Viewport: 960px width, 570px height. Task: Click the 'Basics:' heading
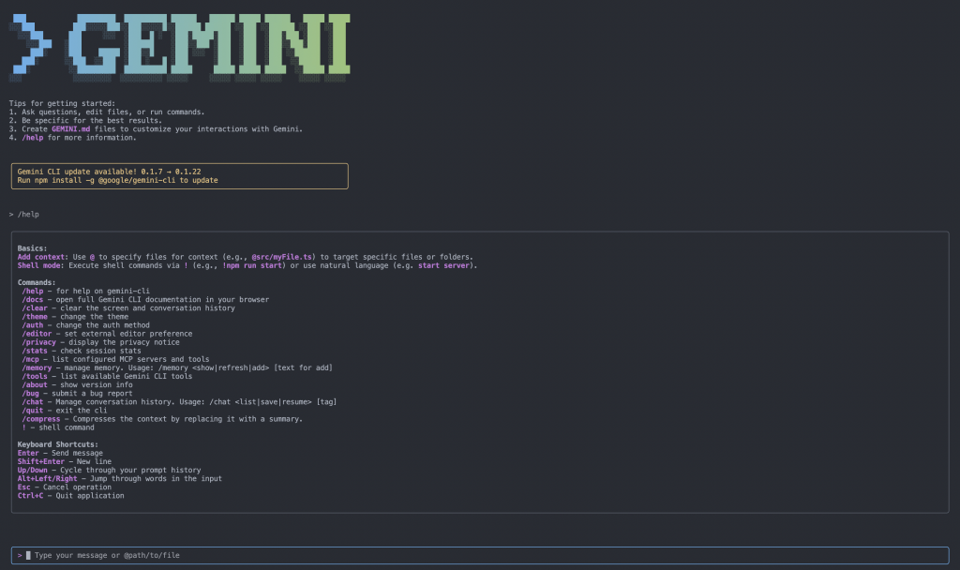coord(33,249)
